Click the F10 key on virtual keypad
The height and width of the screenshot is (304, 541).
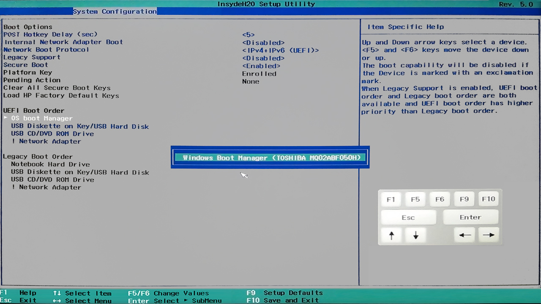(x=489, y=199)
